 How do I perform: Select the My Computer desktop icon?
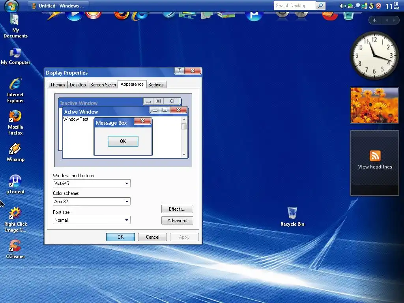click(15, 56)
